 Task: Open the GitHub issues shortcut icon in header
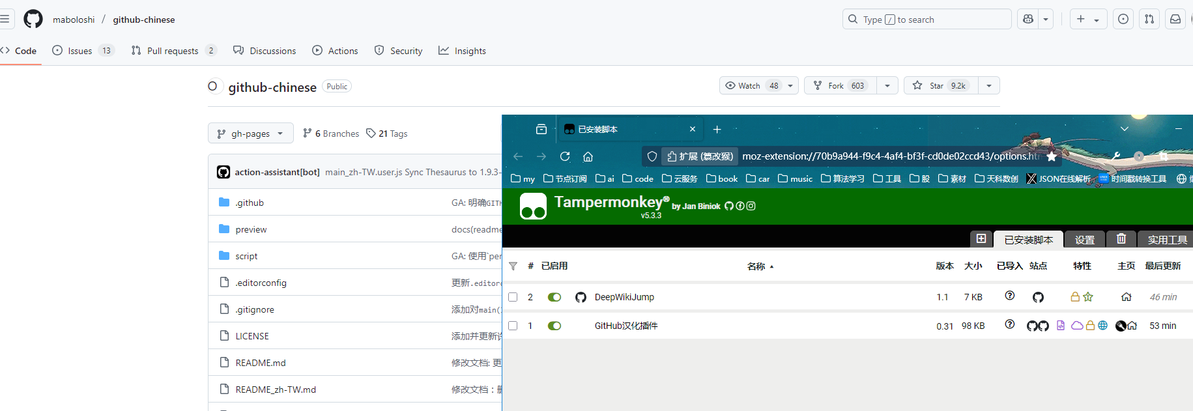[1123, 19]
